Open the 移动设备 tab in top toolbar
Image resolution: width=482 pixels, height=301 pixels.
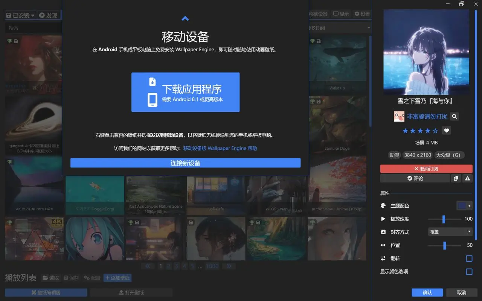pos(319,14)
